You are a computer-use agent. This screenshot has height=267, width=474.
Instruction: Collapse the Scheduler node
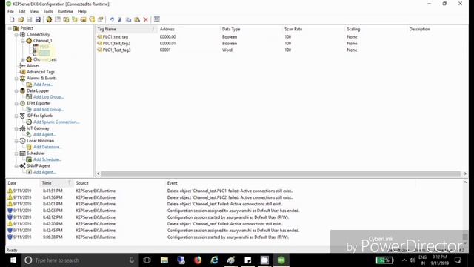click(x=16, y=154)
